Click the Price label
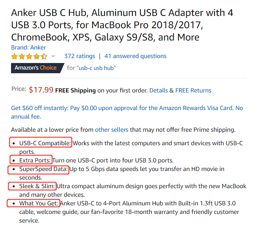This screenshot has width=257, height=225. [x=19, y=89]
